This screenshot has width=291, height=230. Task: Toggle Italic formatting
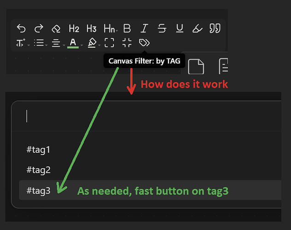pos(145,29)
